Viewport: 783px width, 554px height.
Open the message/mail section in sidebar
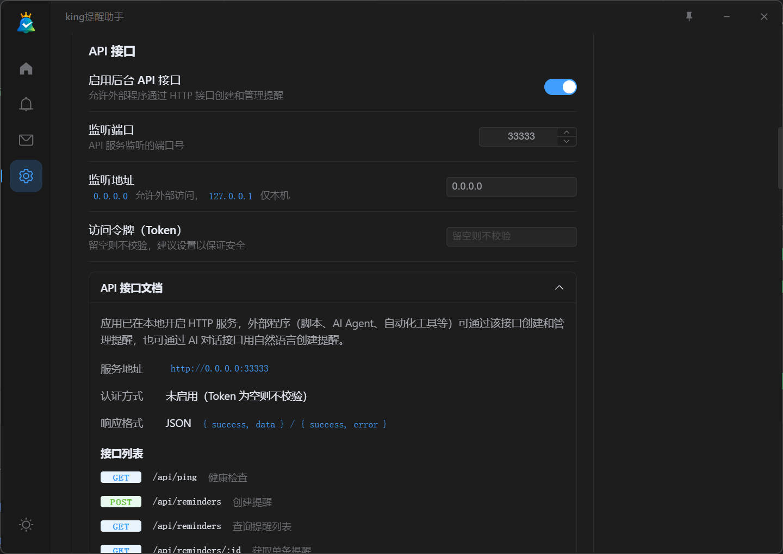26,140
